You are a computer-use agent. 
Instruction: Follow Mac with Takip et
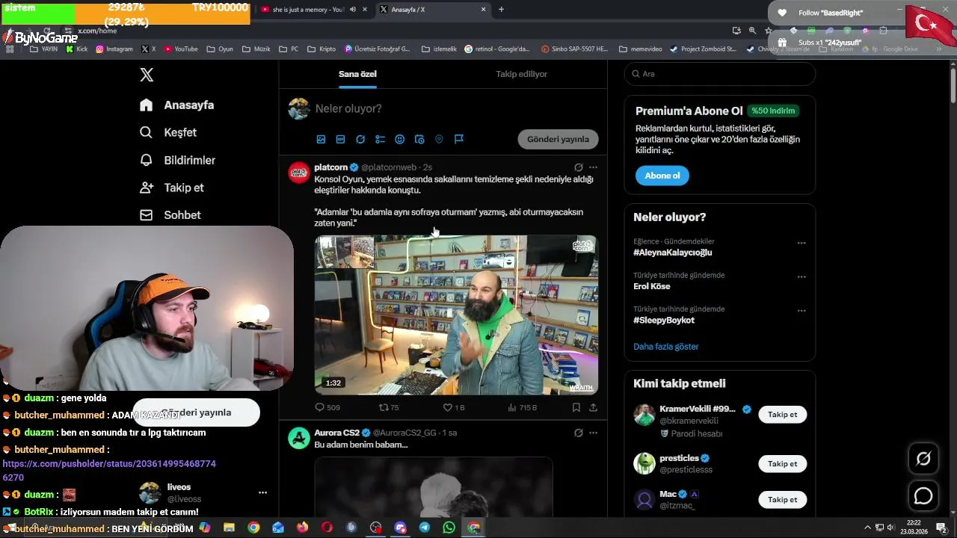[782, 500]
